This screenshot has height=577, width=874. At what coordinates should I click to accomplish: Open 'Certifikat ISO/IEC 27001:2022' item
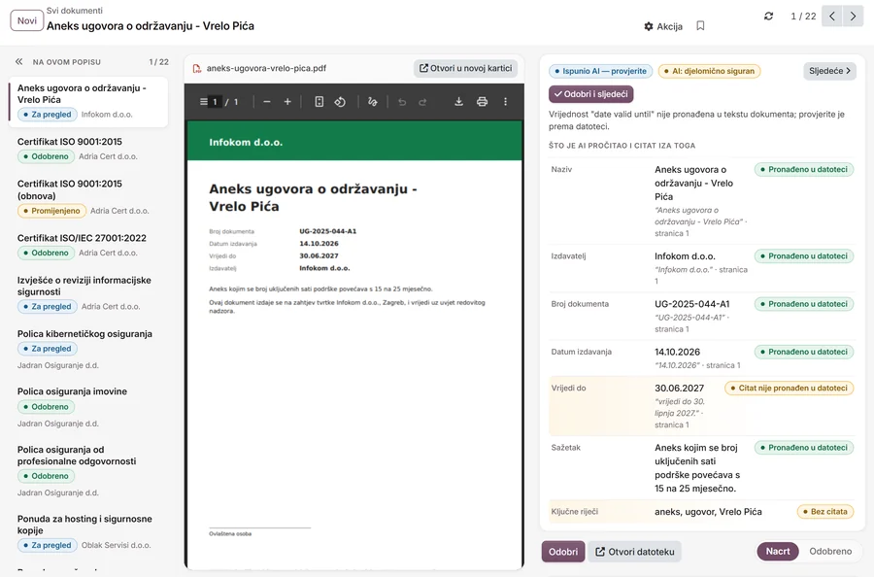click(88, 246)
